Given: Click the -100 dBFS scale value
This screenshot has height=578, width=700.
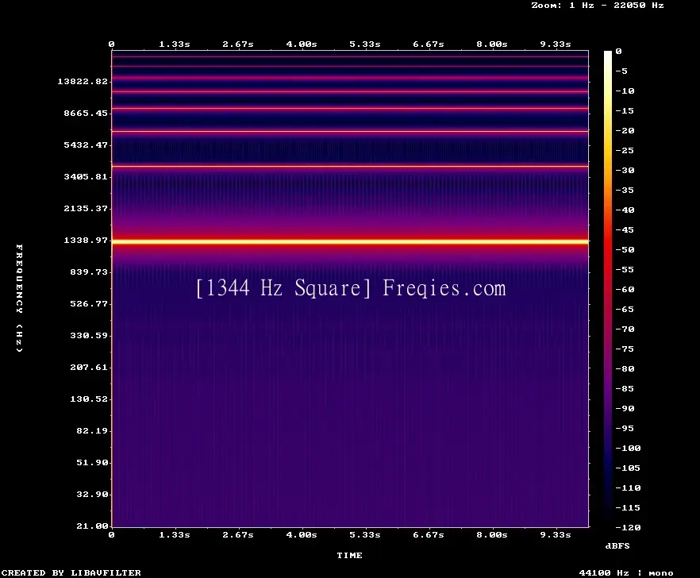Looking at the screenshot, I should coord(628,448).
